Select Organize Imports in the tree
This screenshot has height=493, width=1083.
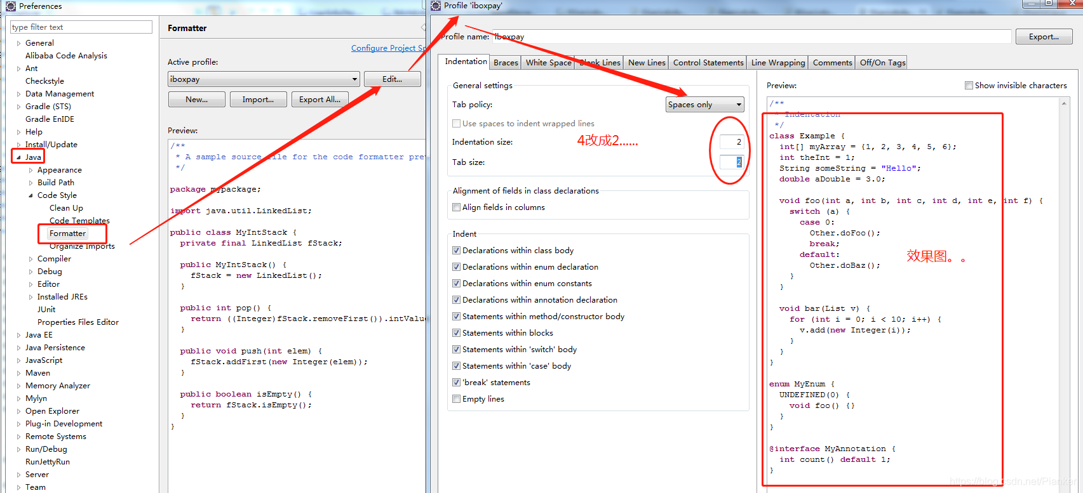82,246
